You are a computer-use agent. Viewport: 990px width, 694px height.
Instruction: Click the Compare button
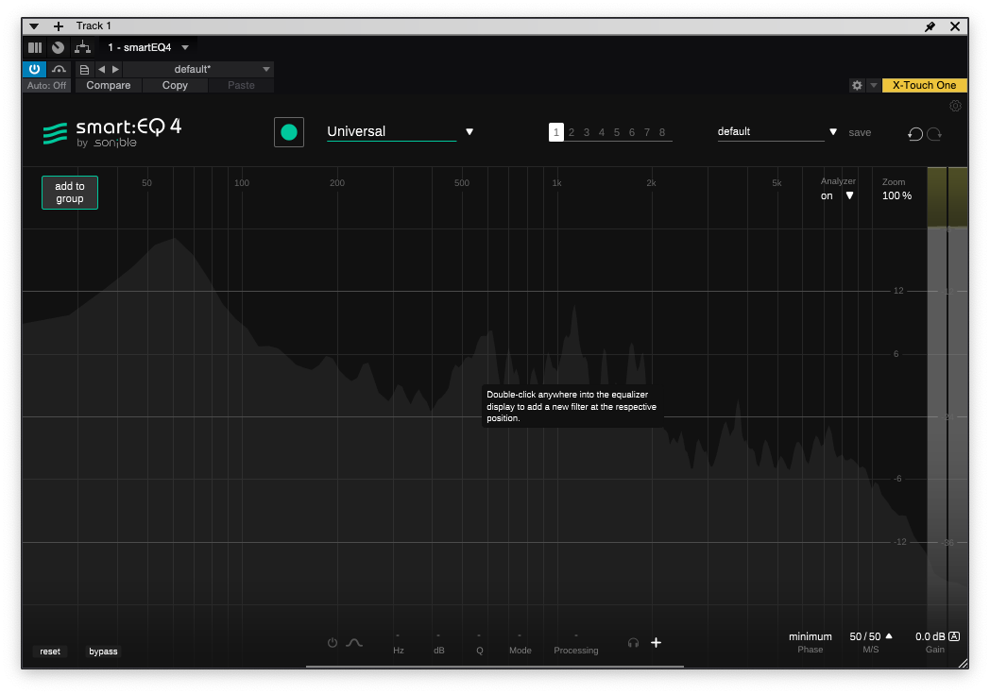(x=109, y=85)
